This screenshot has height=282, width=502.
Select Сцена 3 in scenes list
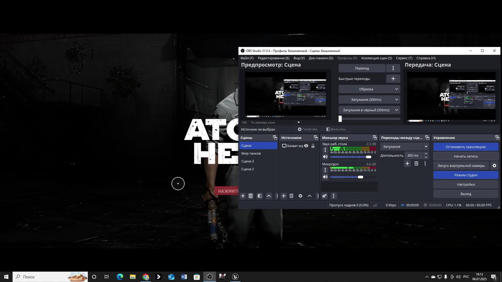258,161
